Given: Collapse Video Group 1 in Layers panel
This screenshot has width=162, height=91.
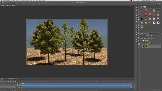Looking at the screenshot, I should tap(142, 40).
